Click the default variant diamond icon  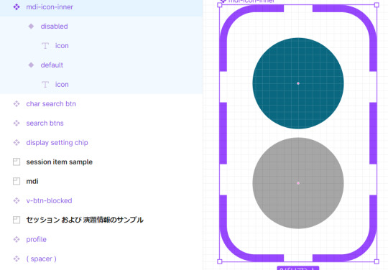(31, 65)
